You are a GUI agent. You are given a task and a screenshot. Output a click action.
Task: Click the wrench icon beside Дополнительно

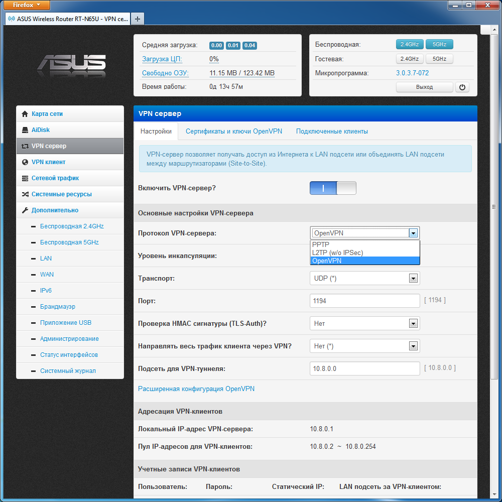(x=25, y=210)
